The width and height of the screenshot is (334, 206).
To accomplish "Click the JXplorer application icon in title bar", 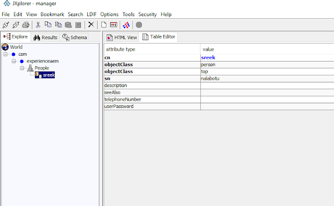I will (x=7, y=3).
